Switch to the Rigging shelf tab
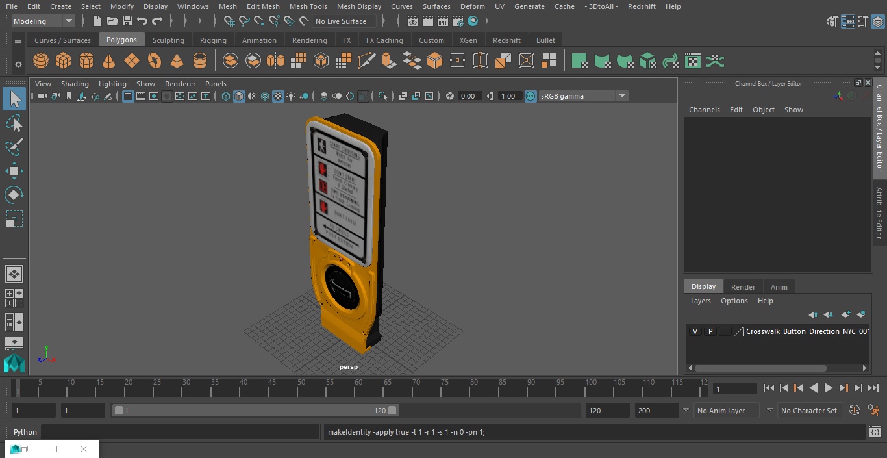 click(x=213, y=40)
